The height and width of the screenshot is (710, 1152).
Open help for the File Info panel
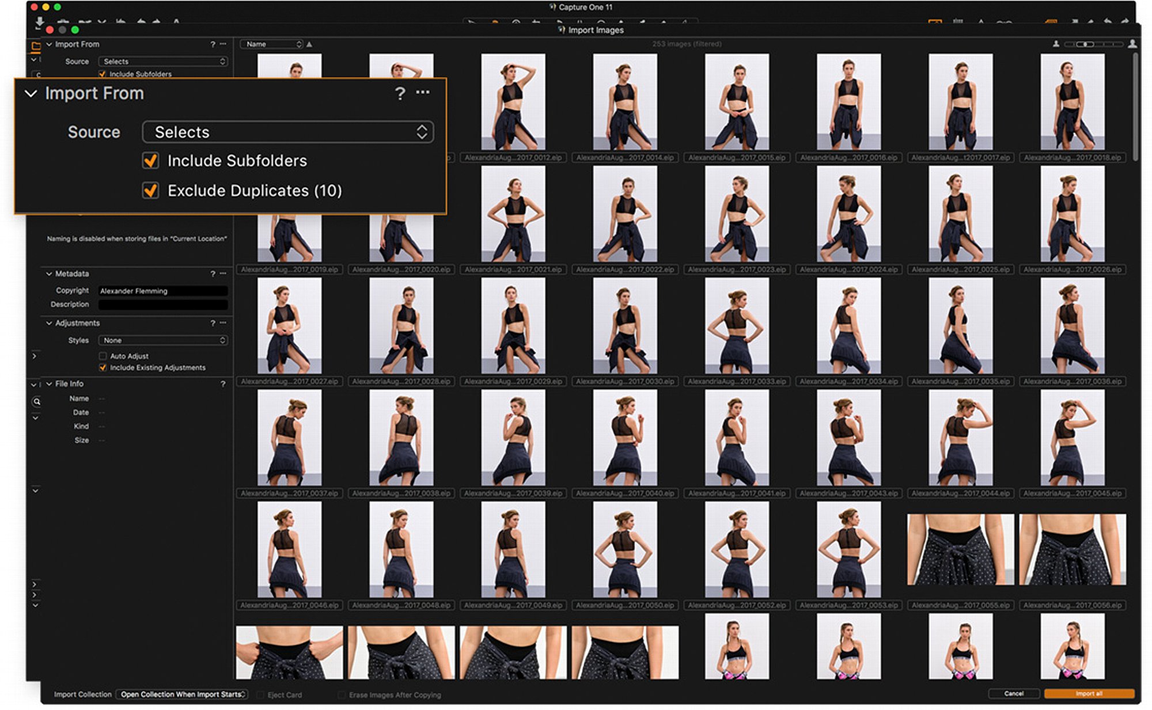pos(223,384)
